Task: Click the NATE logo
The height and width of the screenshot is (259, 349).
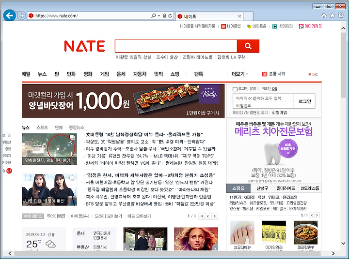Action: tap(84, 46)
